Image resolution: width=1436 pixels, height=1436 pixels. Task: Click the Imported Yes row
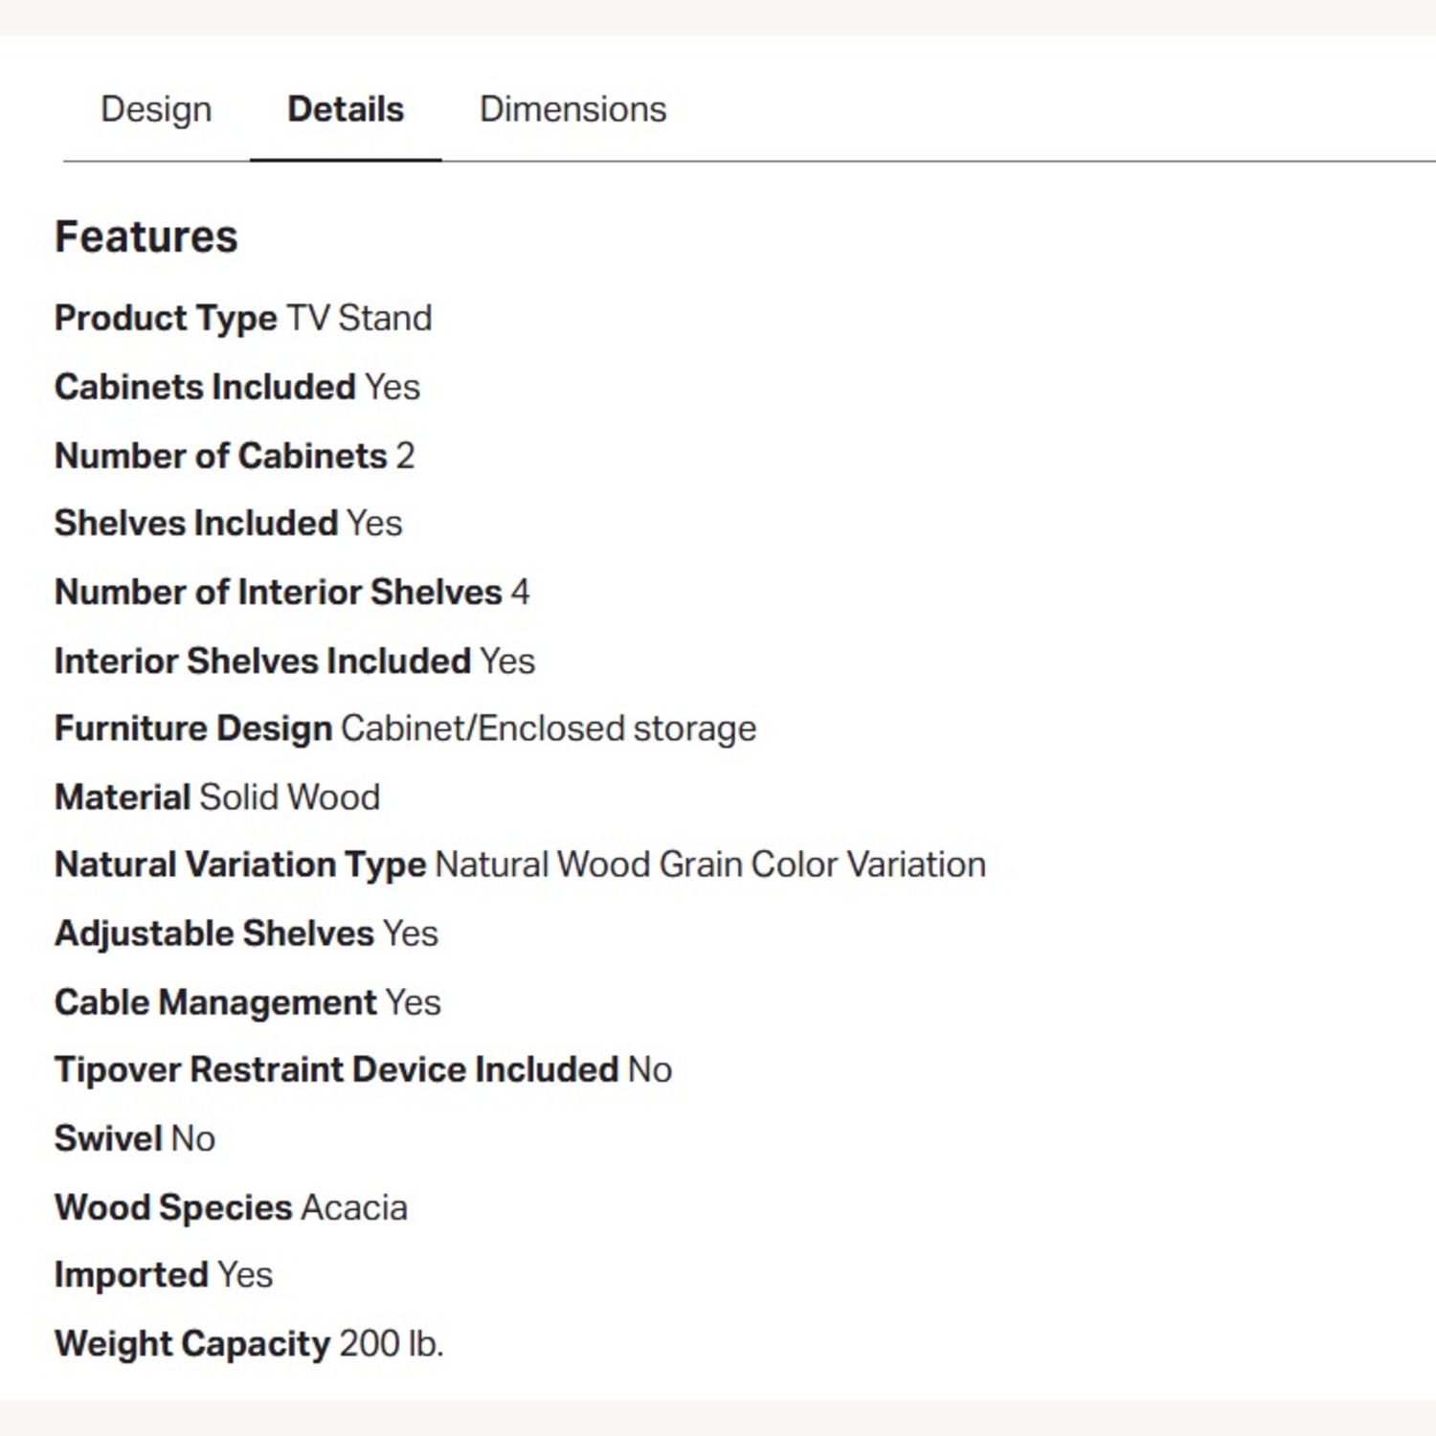click(163, 1276)
